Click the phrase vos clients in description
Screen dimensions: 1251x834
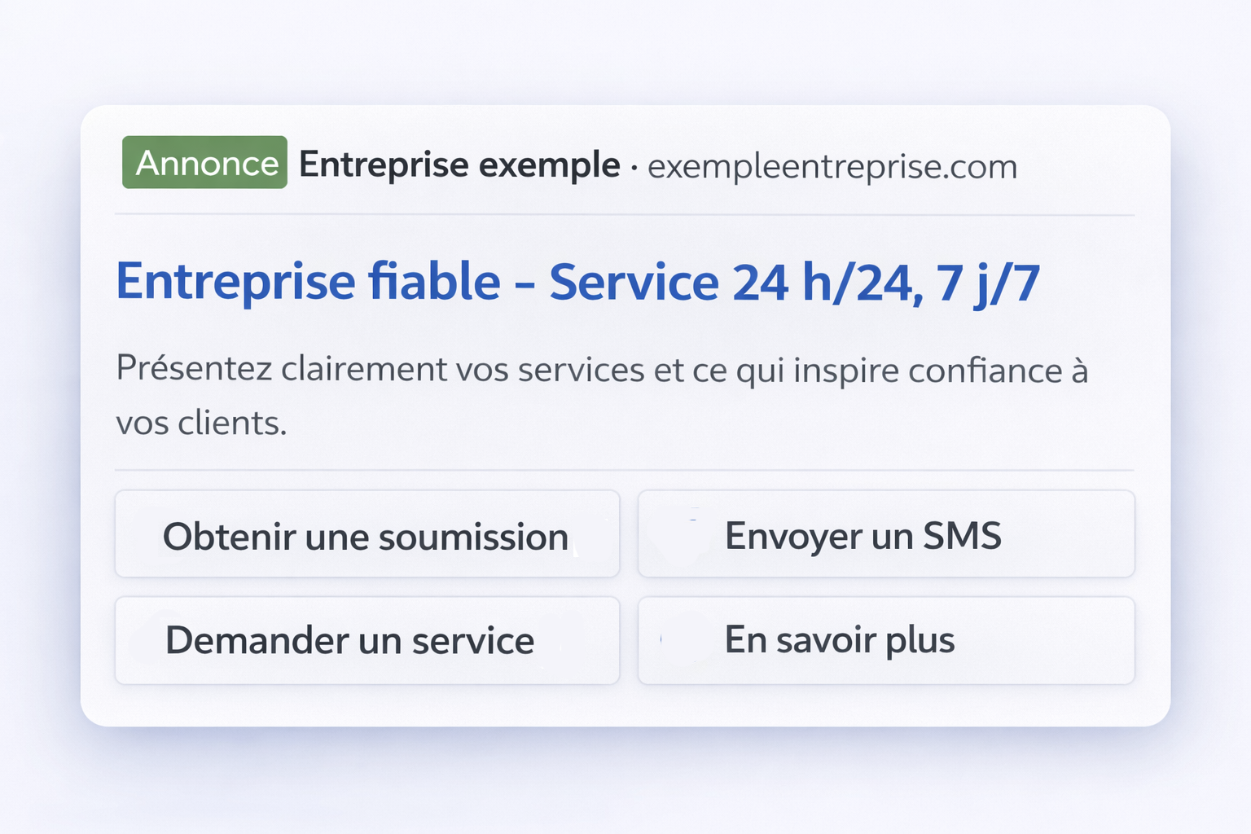(202, 422)
